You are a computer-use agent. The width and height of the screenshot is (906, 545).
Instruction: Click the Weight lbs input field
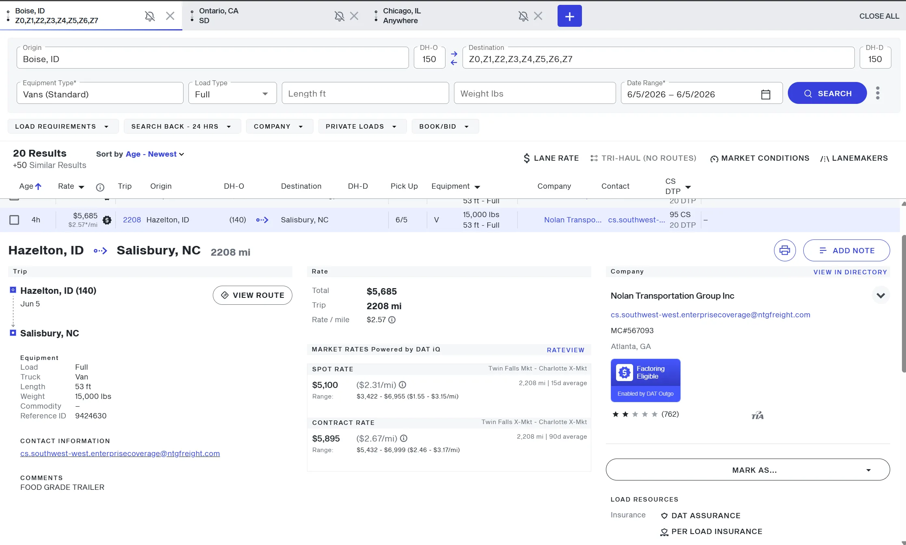point(534,93)
